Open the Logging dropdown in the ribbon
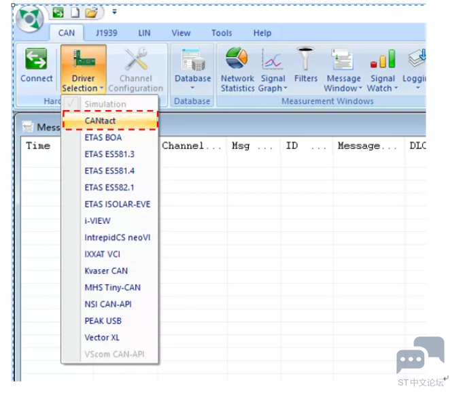450x393 pixels. click(414, 70)
